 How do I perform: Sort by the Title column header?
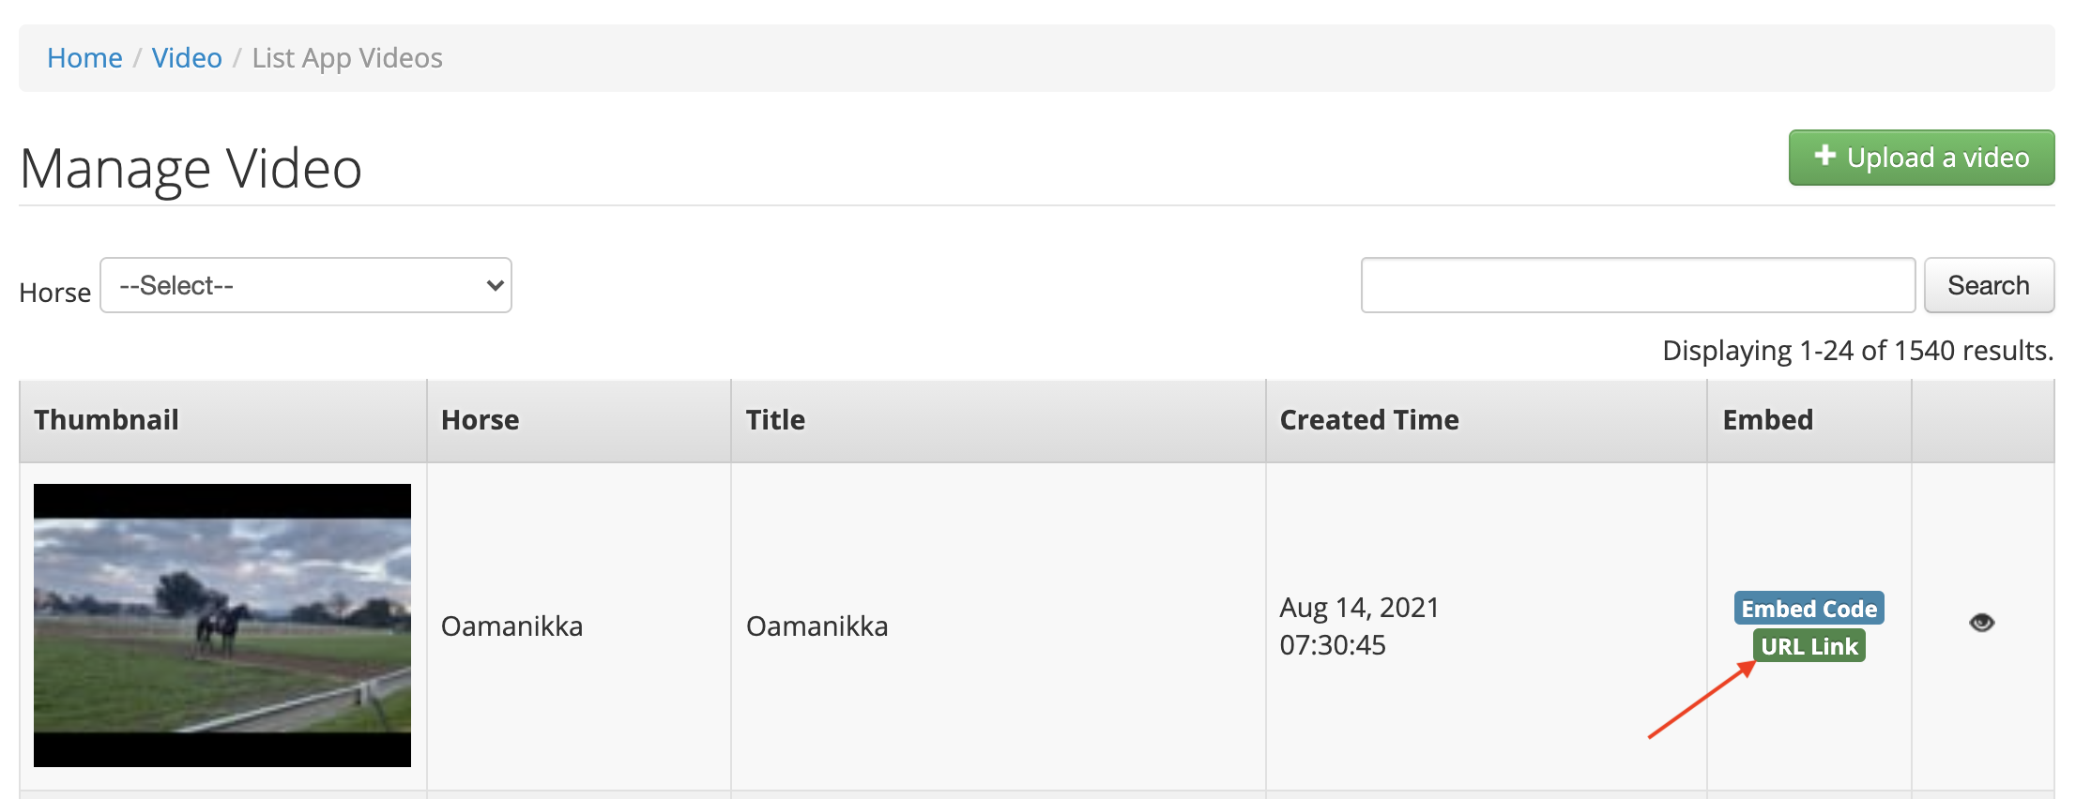(775, 420)
